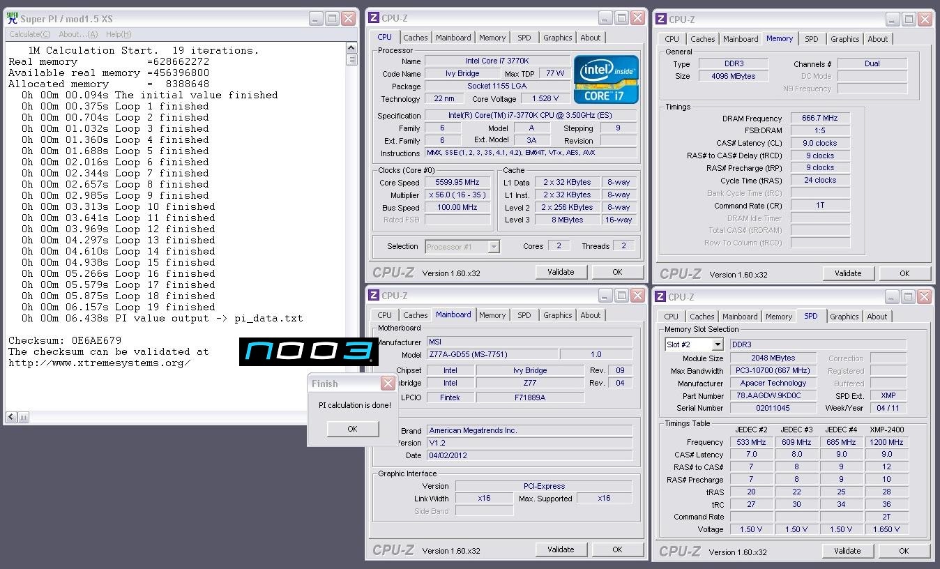Image resolution: width=940 pixels, height=569 pixels.
Task: Click the NOOB logo image
Action: [x=308, y=351]
